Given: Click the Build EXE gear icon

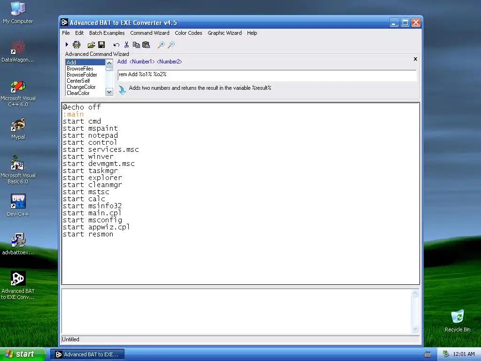Looking at the screenshot, I should coord(77,45).
